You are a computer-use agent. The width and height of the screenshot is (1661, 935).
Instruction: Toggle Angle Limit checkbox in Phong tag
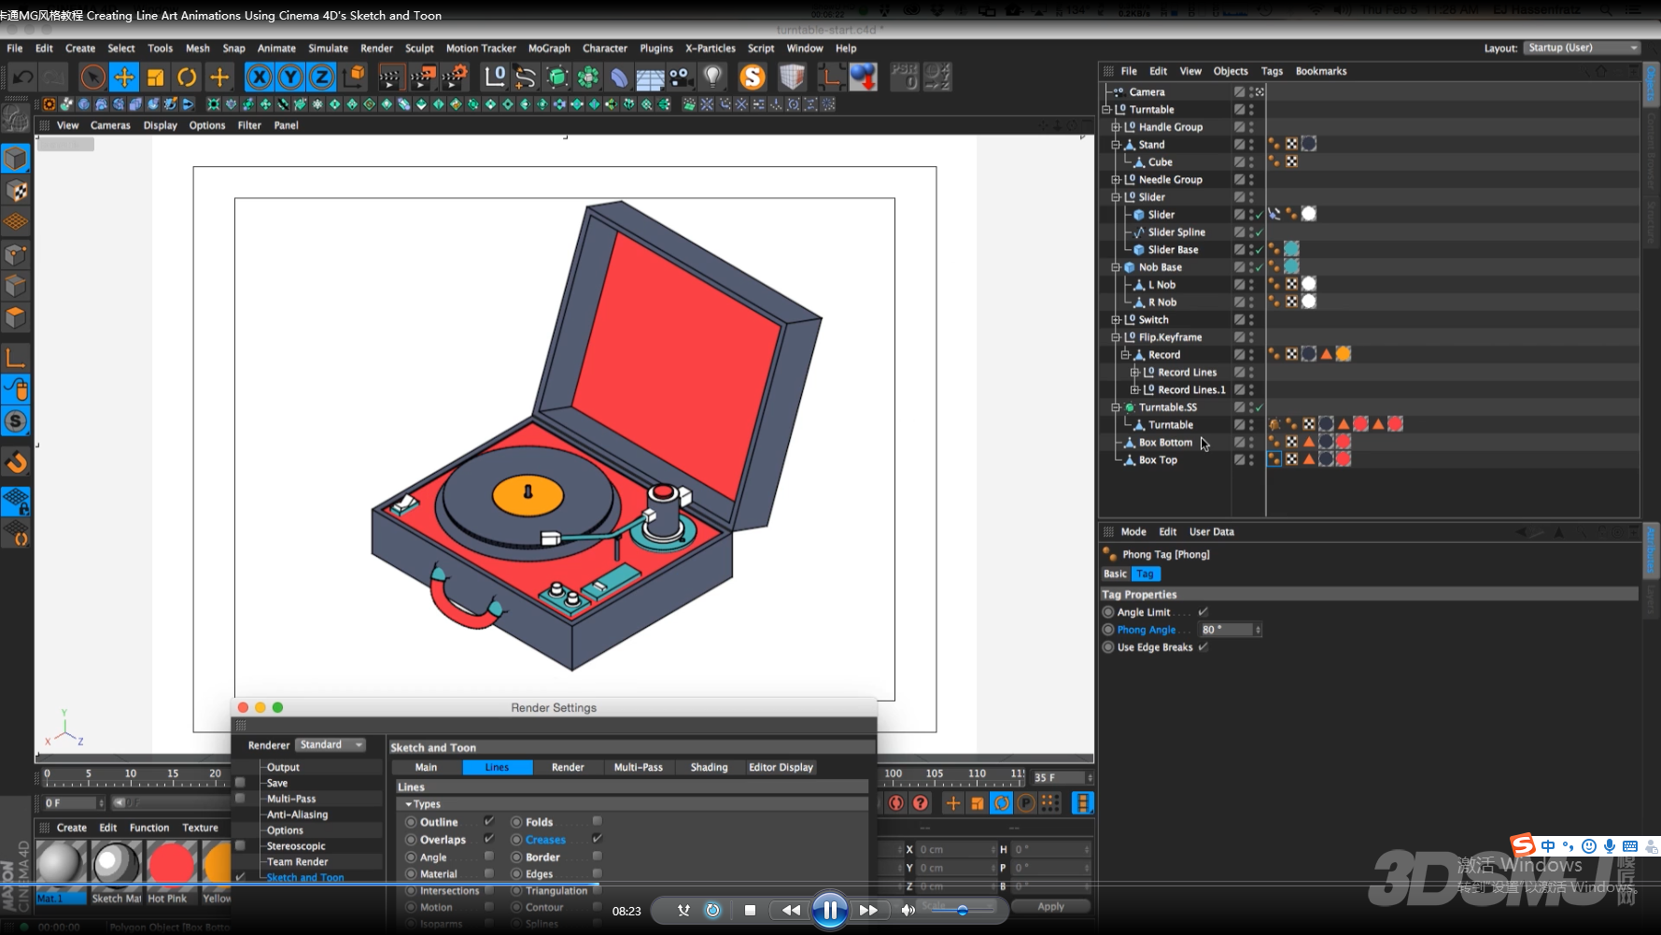(1203, 612)
